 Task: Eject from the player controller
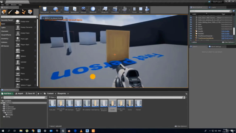point(147,10)
